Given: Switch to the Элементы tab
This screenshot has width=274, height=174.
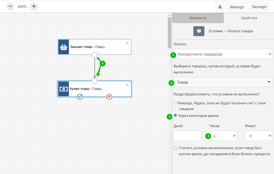Looking at the screenshot, I should [x=198, y=18].
